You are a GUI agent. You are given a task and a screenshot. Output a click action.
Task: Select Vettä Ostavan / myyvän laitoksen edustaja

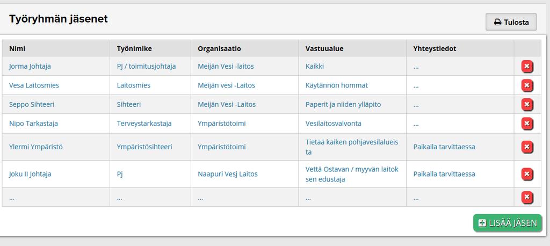352,174
